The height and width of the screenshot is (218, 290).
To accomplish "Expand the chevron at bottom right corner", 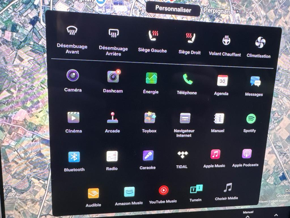I will click(x=276, y=215).
